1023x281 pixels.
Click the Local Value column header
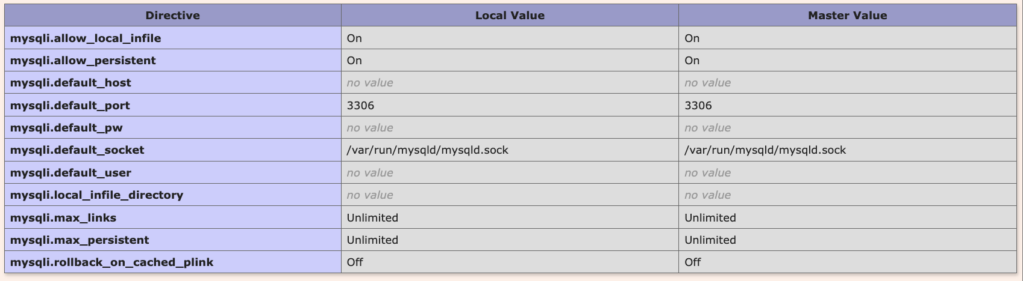(x=510, y=16)
